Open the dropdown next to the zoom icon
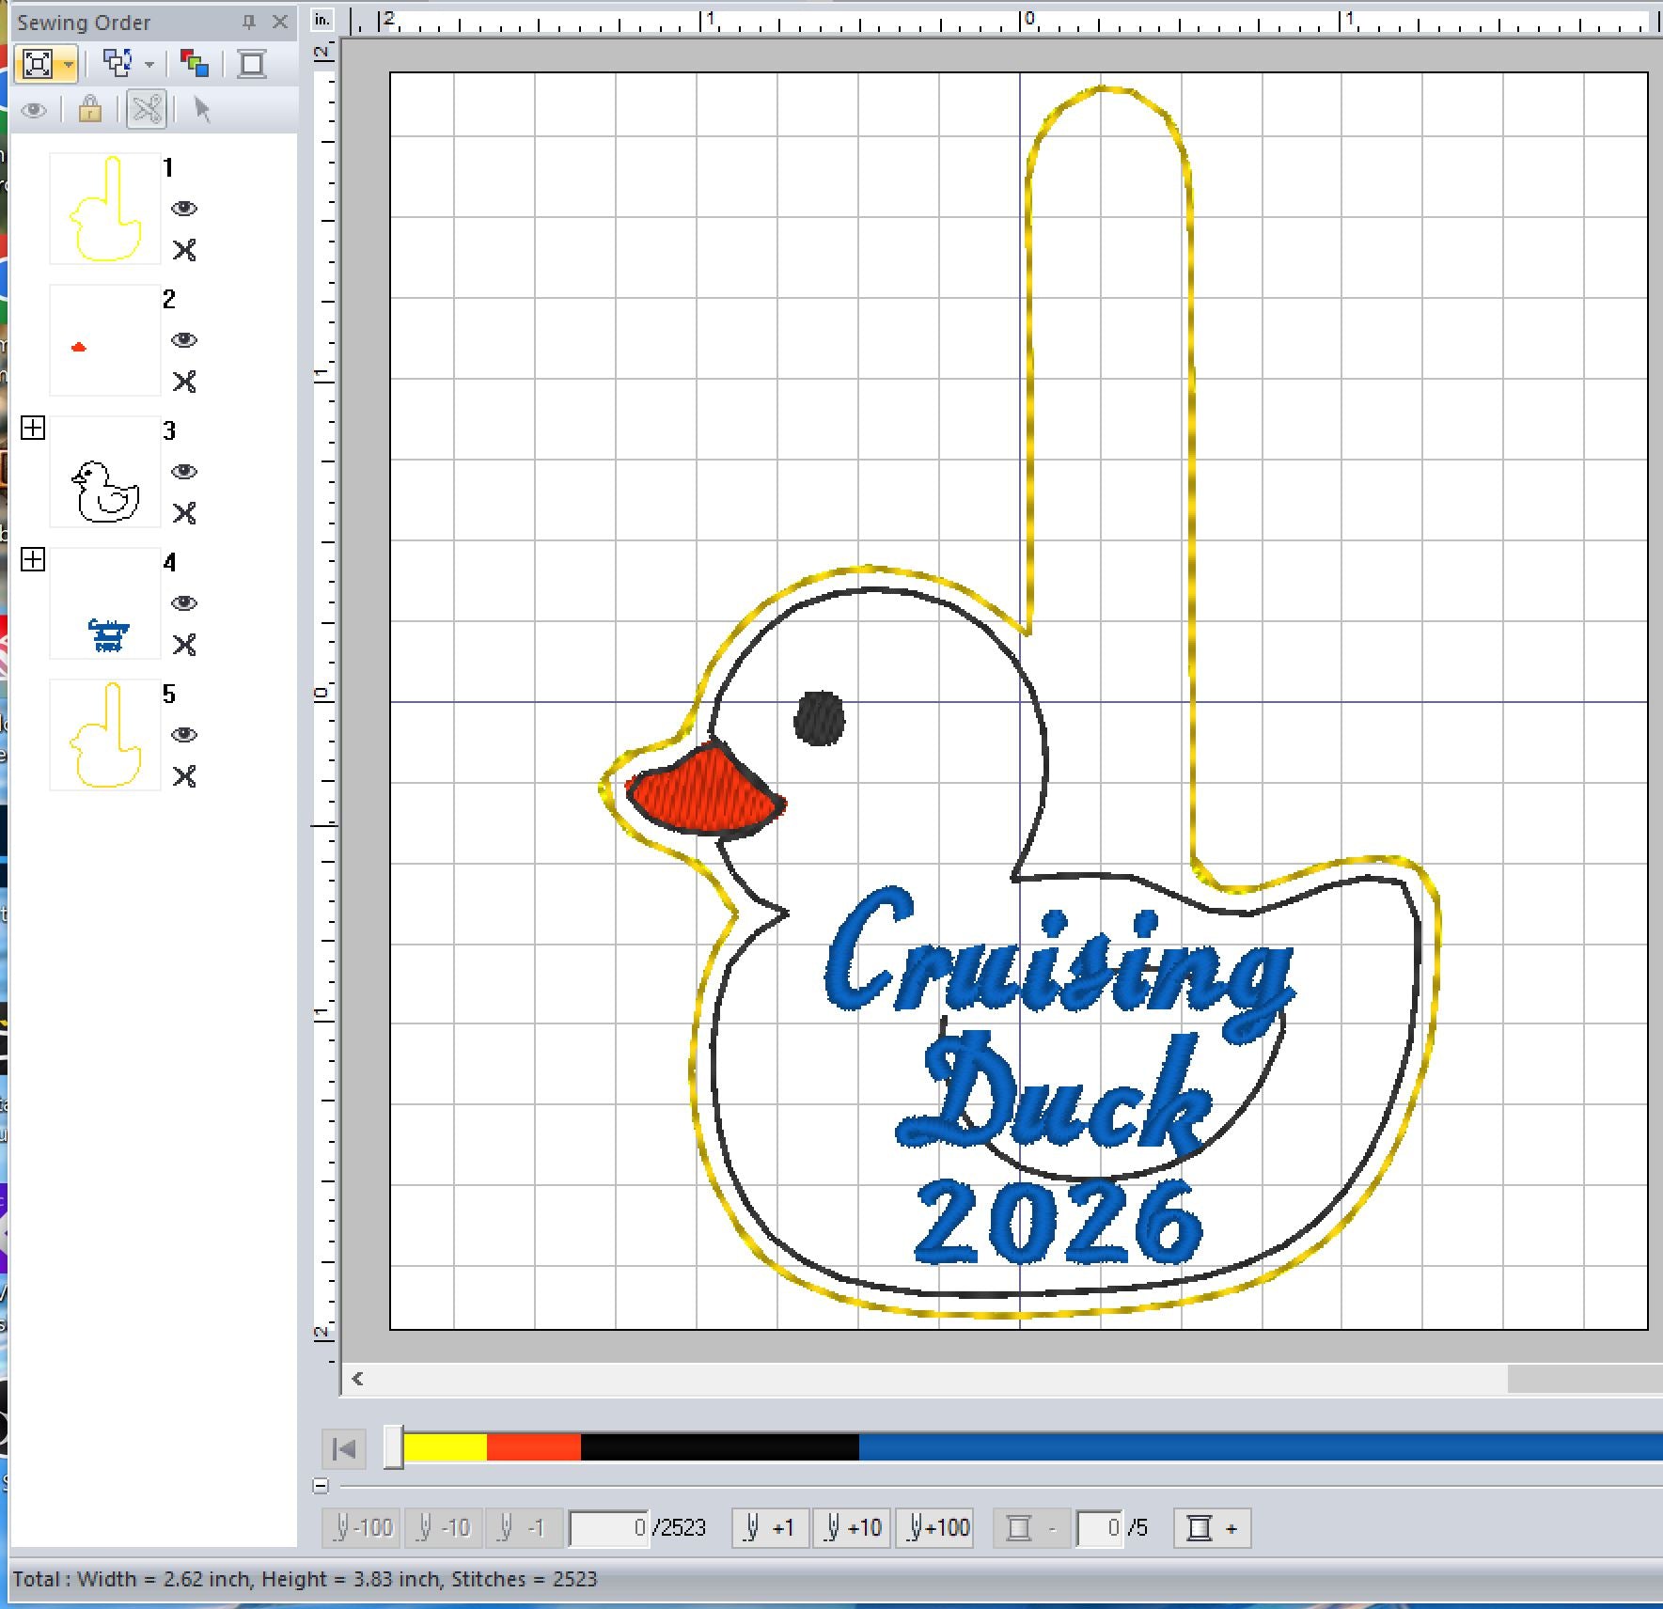 point(67,64)
